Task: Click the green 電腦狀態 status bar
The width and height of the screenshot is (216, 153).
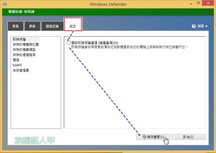Action: 108,12
